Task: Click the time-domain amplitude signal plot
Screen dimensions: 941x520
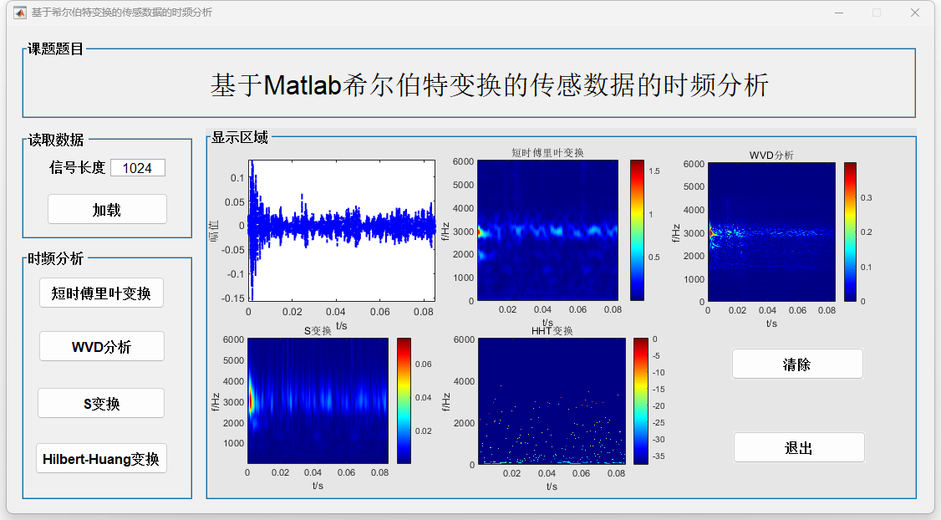Action: pos(342,231)
